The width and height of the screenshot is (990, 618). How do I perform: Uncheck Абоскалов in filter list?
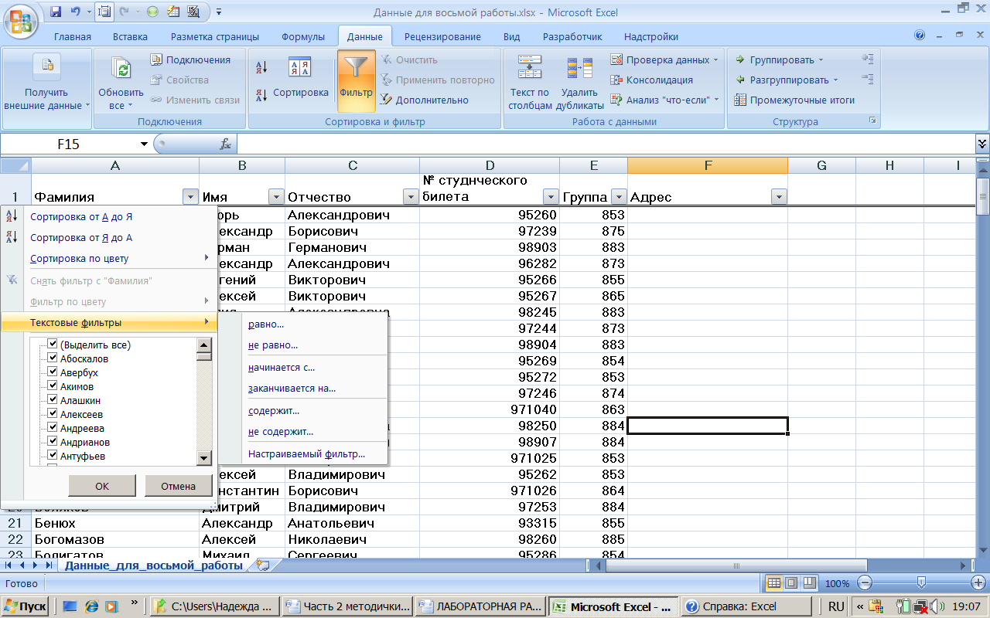pos(53,358)
